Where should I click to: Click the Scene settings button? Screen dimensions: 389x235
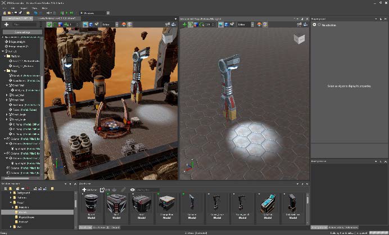[x=21, y=32]
